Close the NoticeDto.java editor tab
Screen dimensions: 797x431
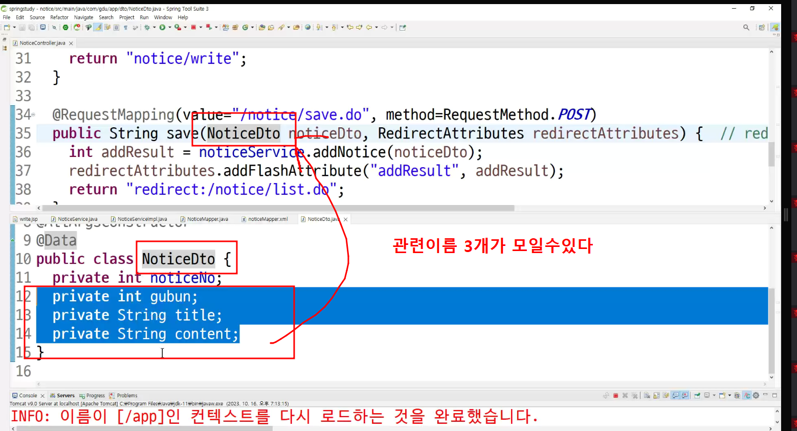tap(346, 219)
